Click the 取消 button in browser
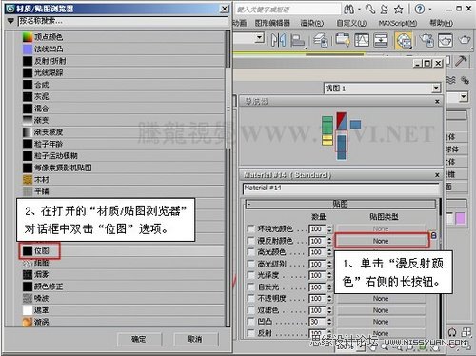This screenshot has width=476, height=356. (x=196, y=339)
